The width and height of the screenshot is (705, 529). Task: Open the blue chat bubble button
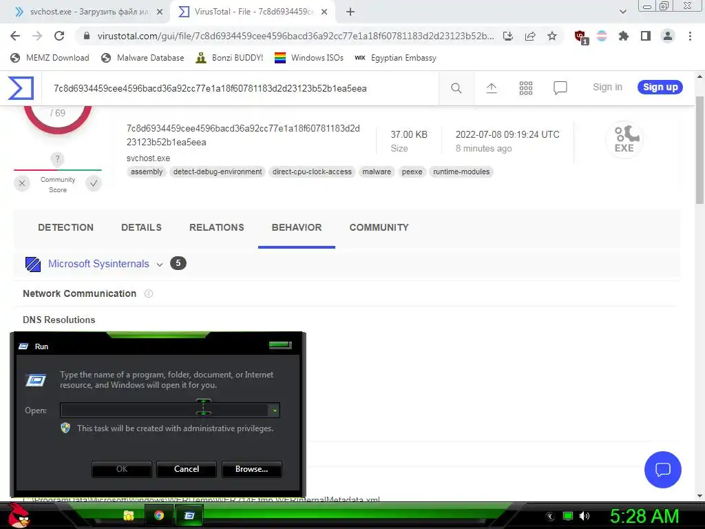pos(663,470)
